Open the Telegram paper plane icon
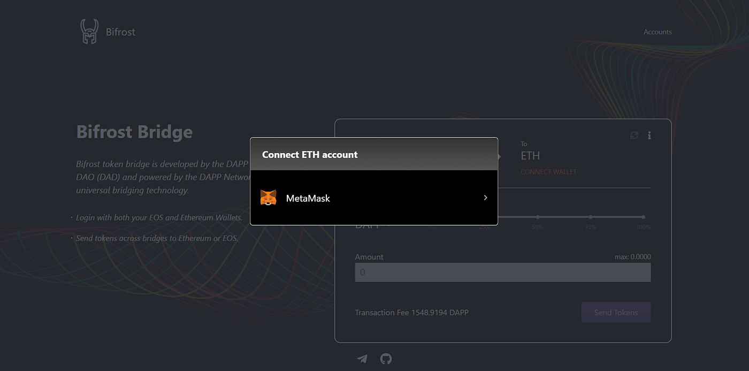This screenshot has height=371, width=749. (362, 359)
